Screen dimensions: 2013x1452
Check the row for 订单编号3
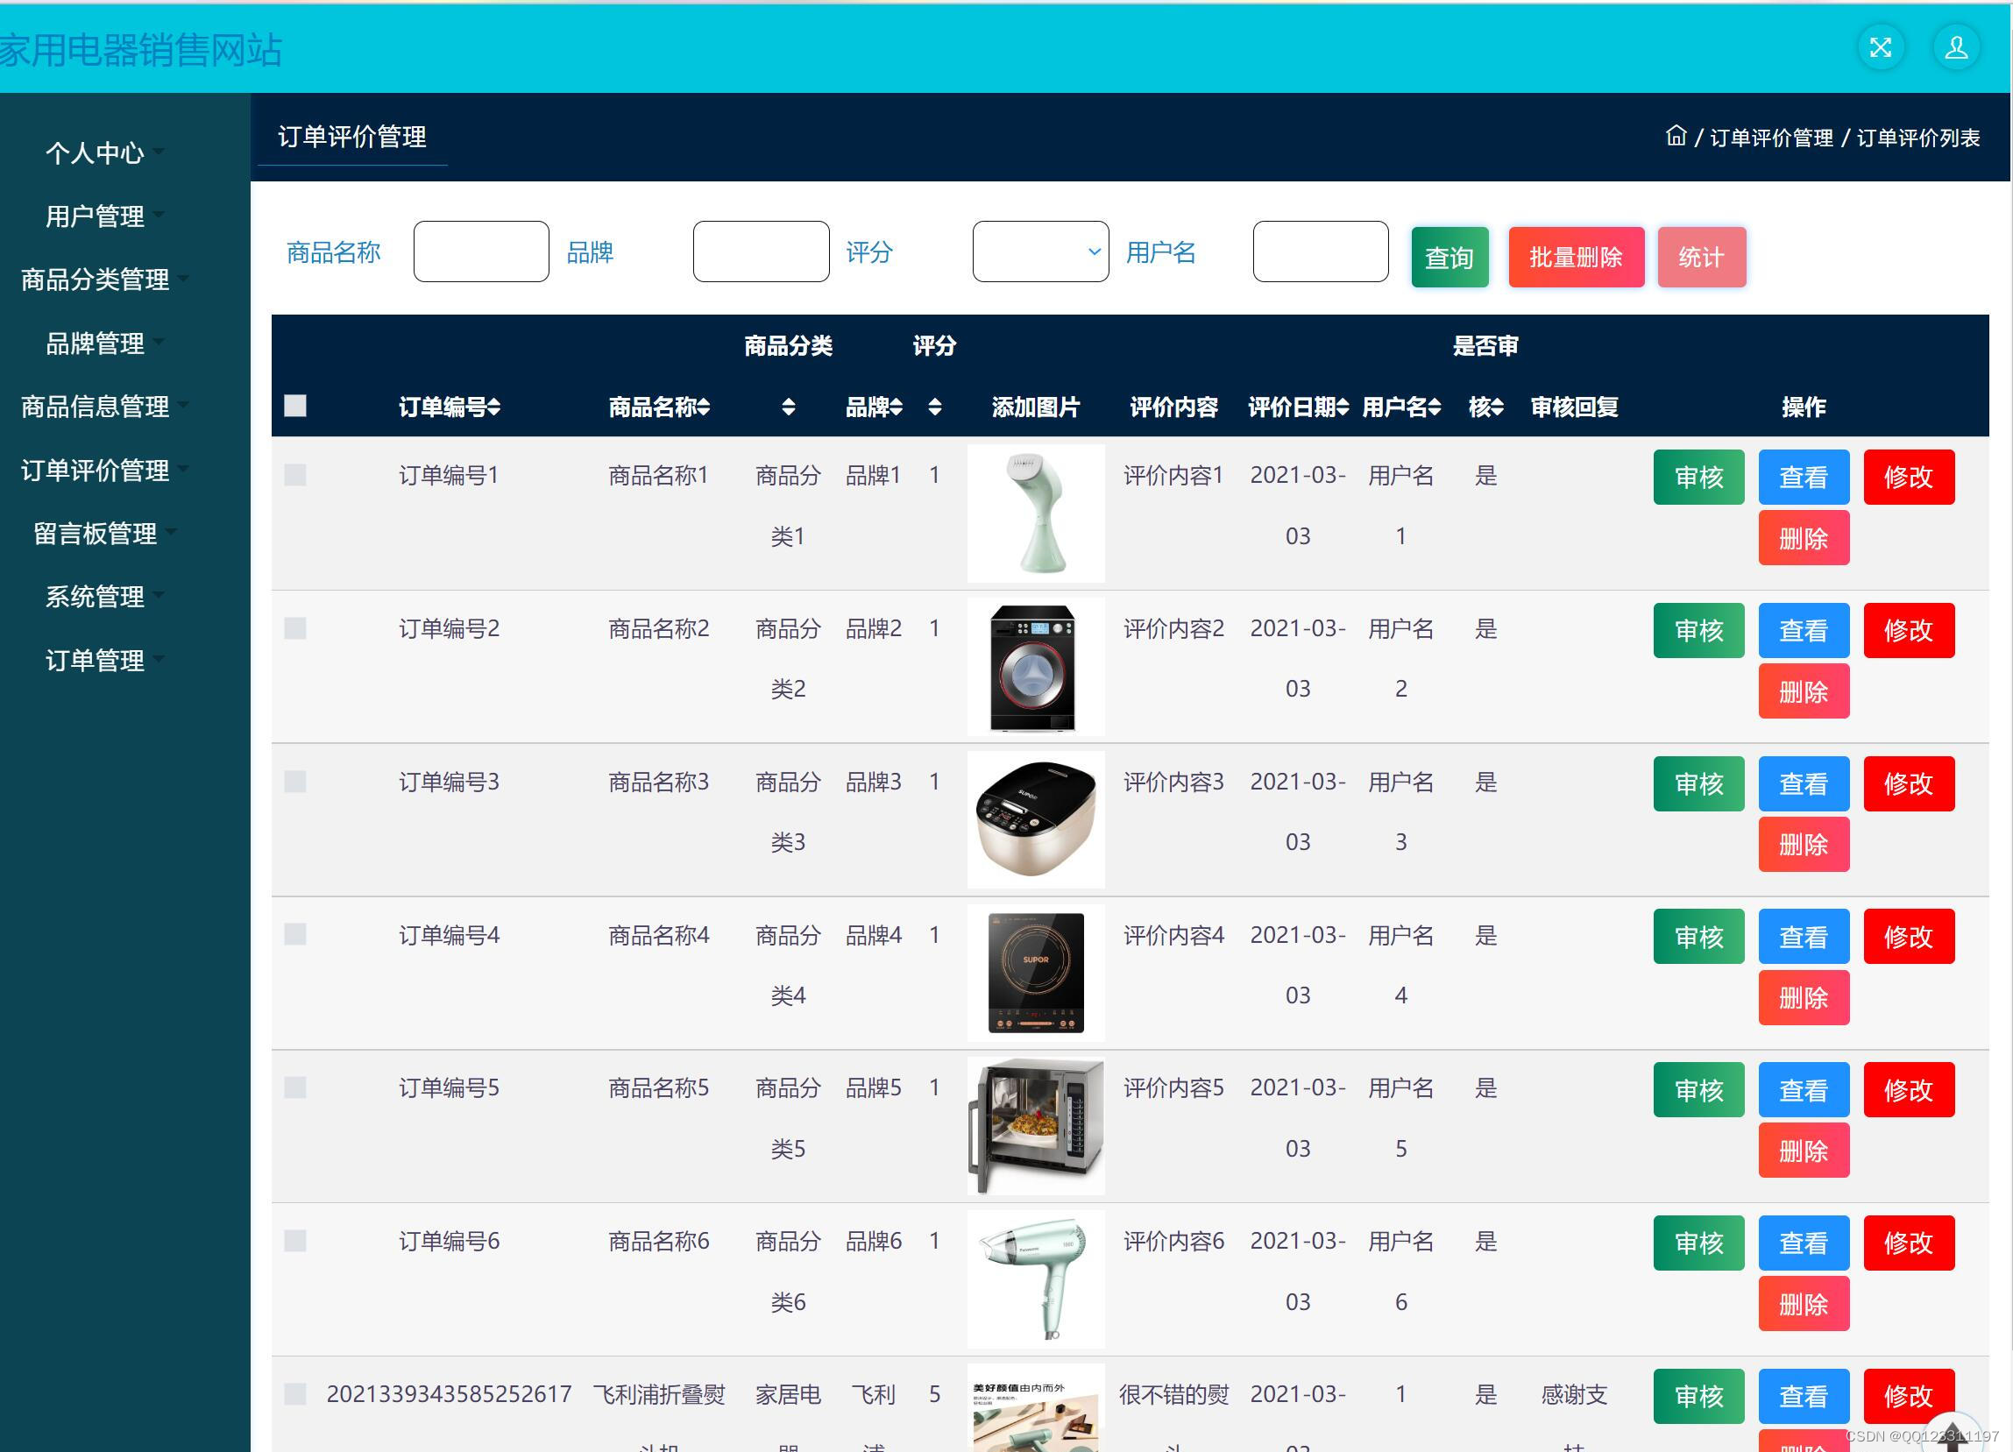coord(295,781)
